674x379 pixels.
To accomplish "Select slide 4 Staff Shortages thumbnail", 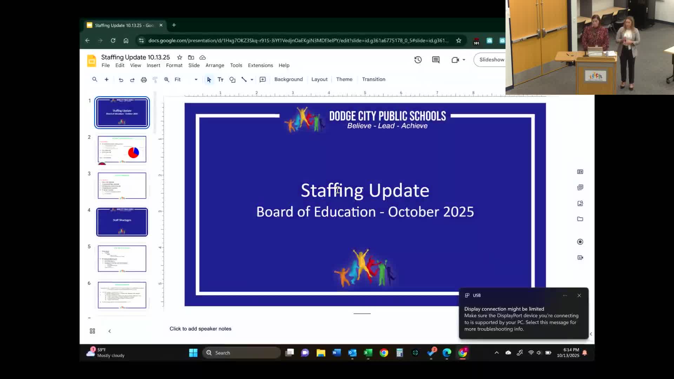I will [x=122, y=222].
